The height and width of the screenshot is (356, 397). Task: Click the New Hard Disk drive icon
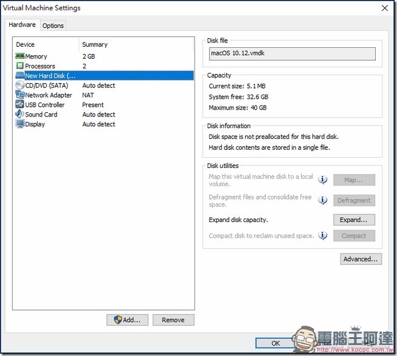[x=20, y=75]
